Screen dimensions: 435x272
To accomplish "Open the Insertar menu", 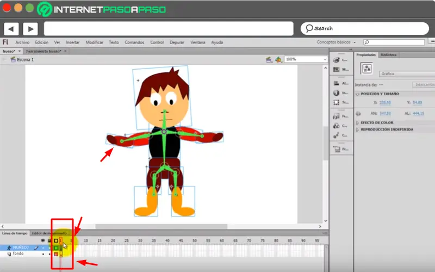I will (x=73, y=42).
